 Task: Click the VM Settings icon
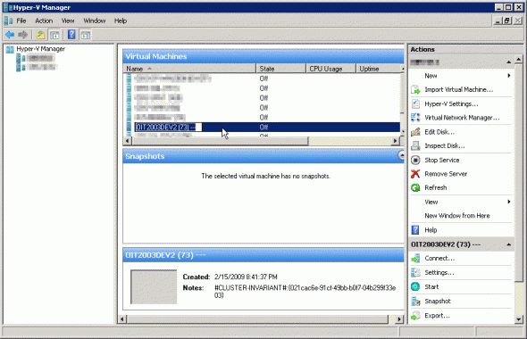[x=415, y=273]
